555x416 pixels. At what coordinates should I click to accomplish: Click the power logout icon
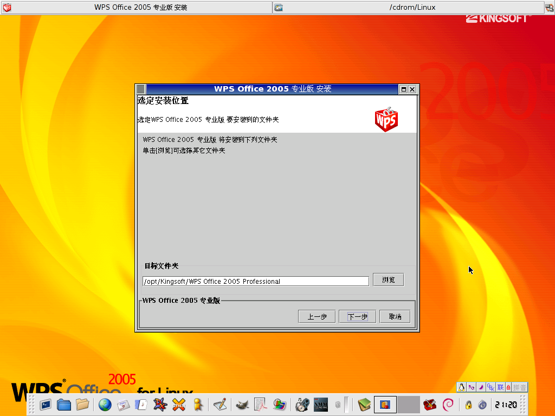[x=482, y=404]
